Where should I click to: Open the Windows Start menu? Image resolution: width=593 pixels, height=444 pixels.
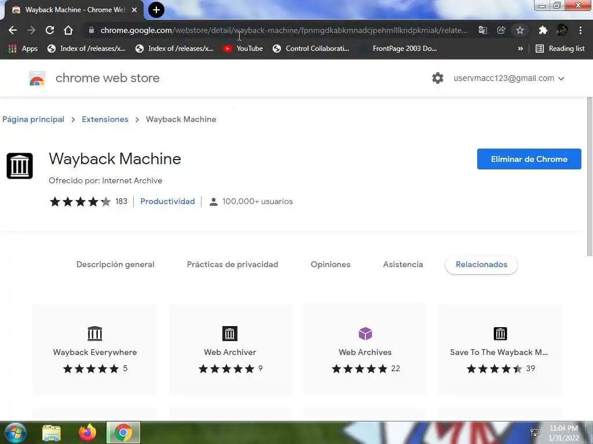pyautogui.click(x=14, y=432)
